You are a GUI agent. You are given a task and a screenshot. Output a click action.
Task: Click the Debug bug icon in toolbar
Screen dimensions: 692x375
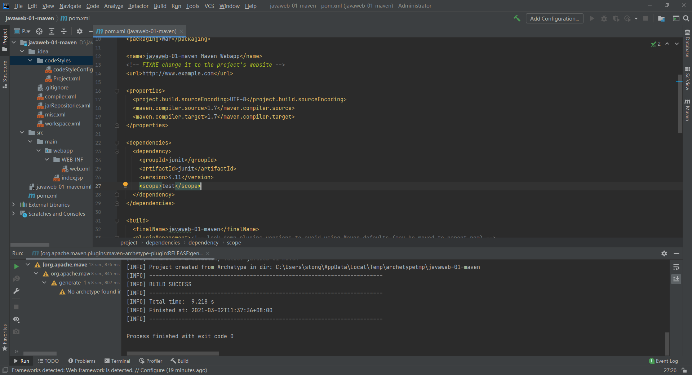[x=604, y=18]
